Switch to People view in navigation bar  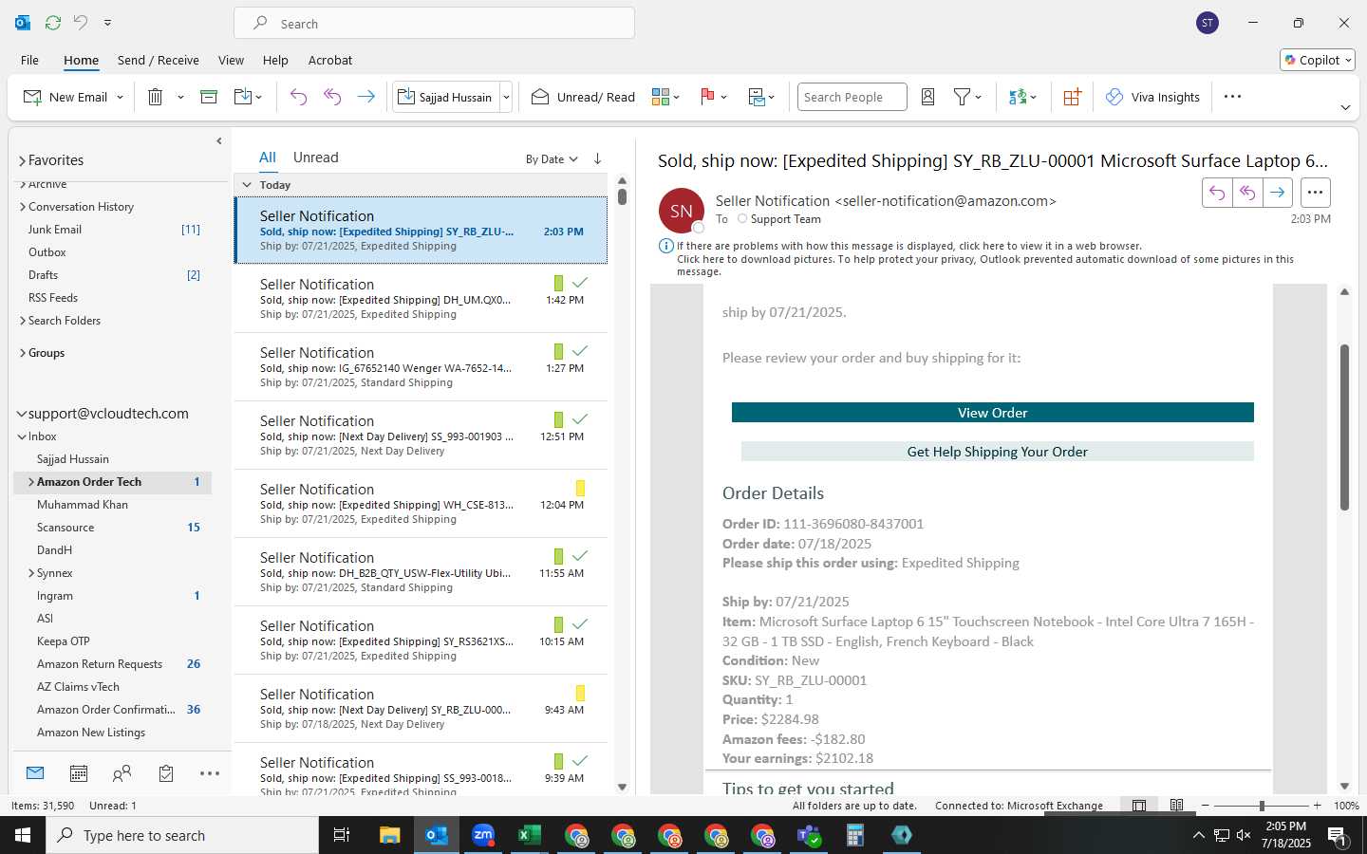click(122, 773)
